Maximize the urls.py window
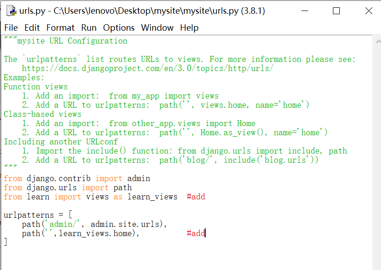The image size is (381, 270). (x=336, y=11)
